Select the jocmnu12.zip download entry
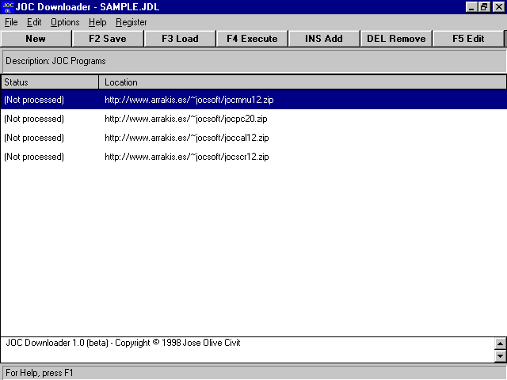 [189, 100]
